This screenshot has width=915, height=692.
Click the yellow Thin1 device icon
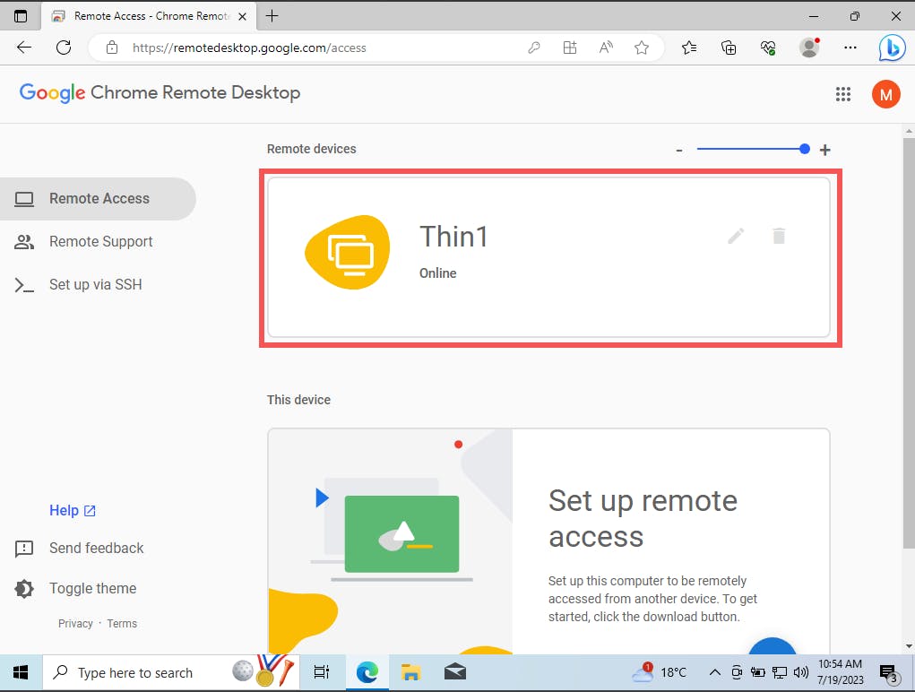pos(348,252)
